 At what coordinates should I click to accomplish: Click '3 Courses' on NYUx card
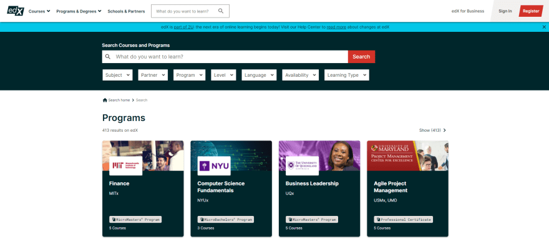pos(205,228)
